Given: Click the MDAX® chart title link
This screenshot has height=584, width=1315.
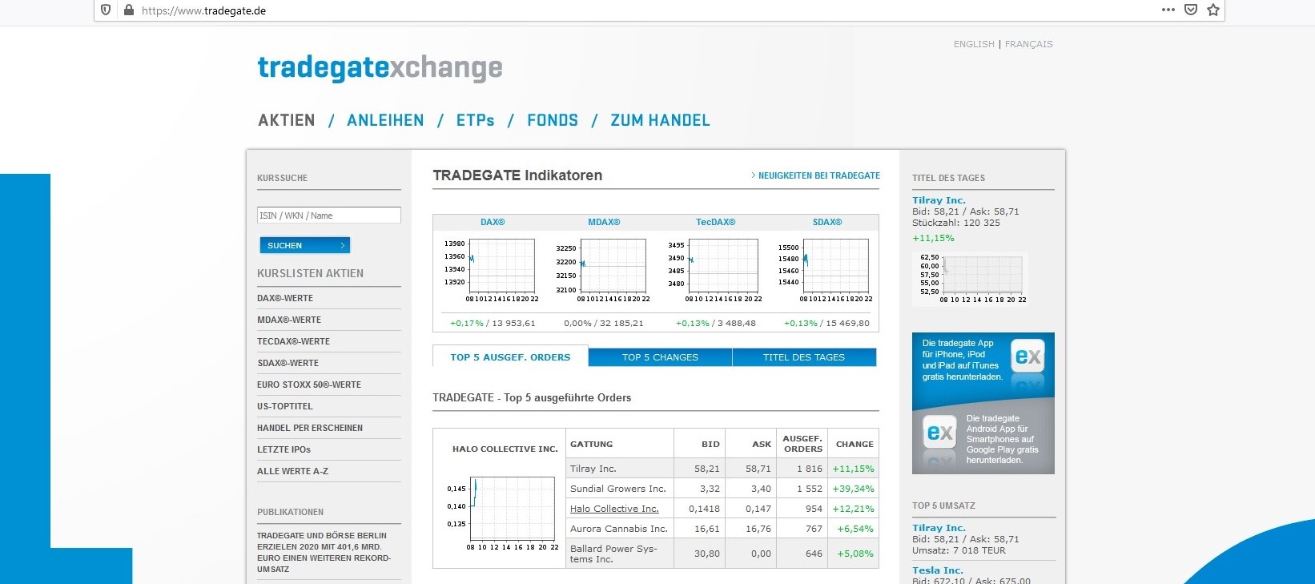Looking at the screenshot, I should (x=604, y=222).
